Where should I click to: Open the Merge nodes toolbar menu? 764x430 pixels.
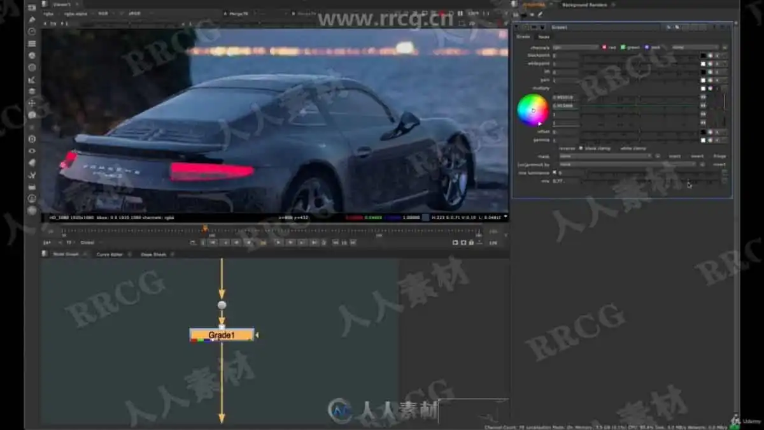(32, 91)
